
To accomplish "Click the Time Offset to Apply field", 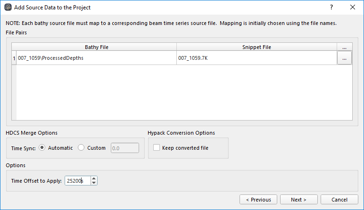I will point(77,181).
